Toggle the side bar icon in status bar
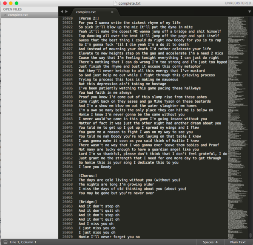 pyautogui.click(x=6, y=242)
